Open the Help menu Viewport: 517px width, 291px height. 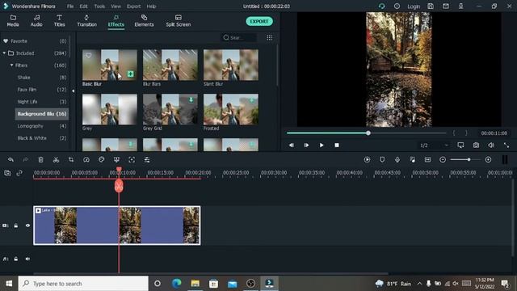coord(151,6)
